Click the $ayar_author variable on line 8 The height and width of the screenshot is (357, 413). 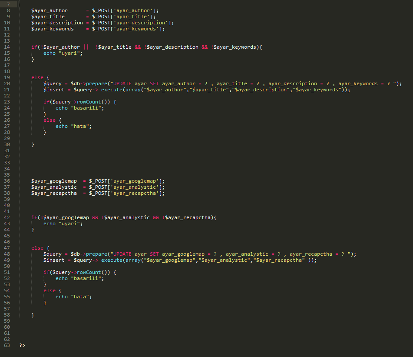click(49, 10)
